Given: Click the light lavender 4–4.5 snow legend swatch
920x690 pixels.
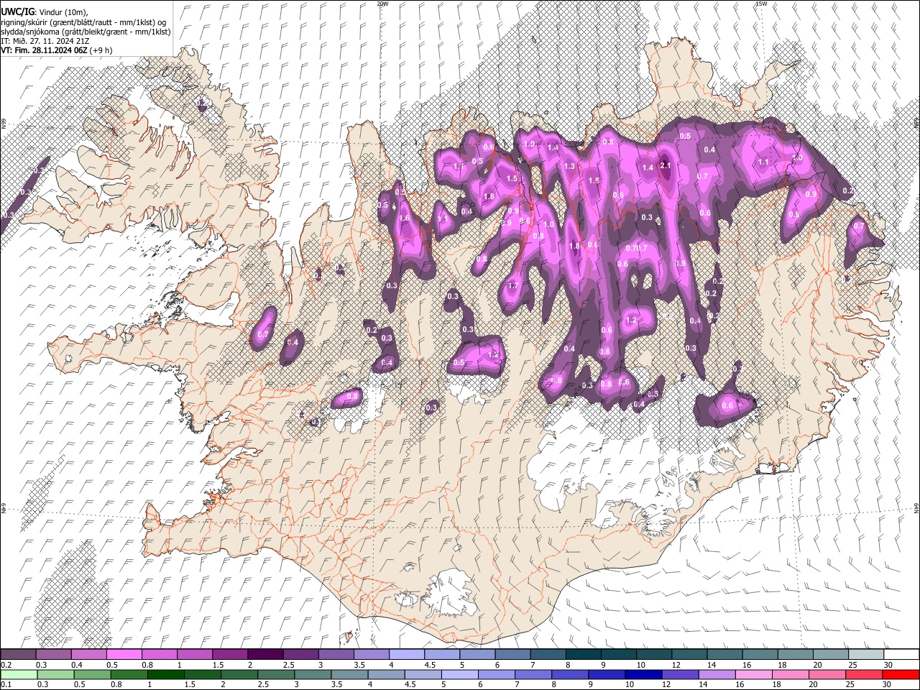Looking at the screenshot, I should tap(407, 654).
